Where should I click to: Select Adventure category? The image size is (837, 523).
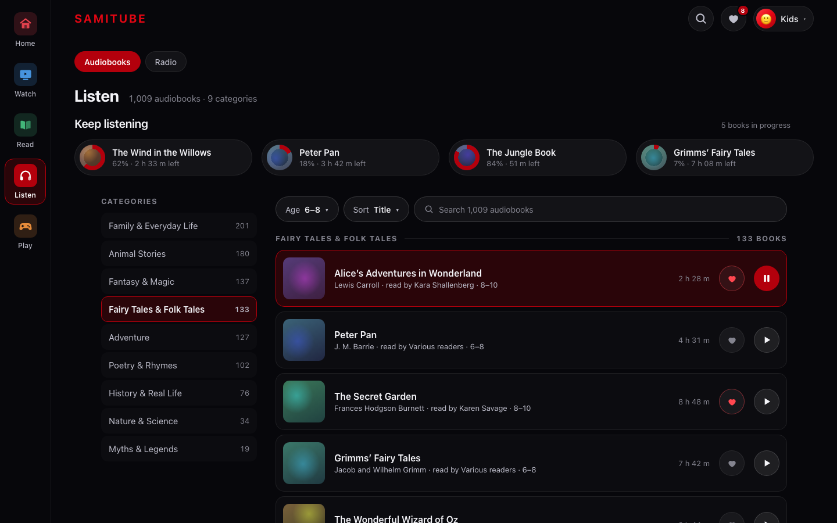(x=179, y=337)
